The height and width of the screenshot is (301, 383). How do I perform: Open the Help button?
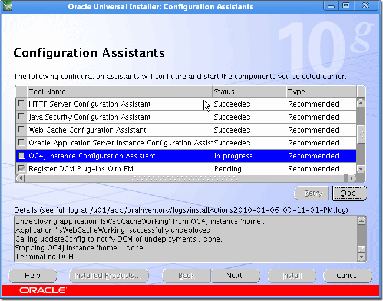tap(33, 276)
